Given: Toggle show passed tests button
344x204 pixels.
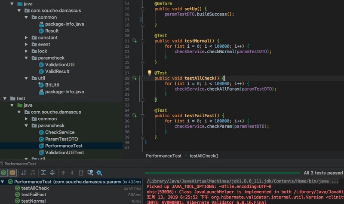Looking at the screenshot, I should pos(4,173).
